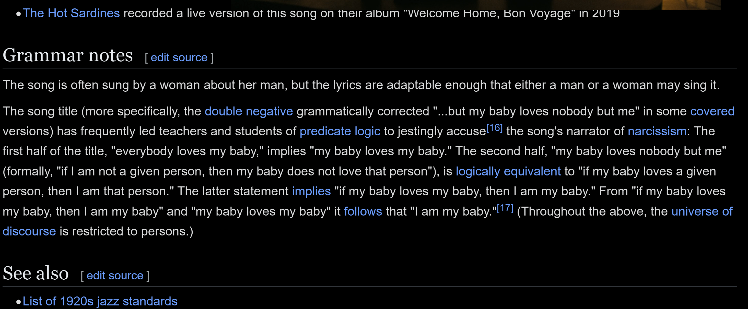Click the See also section heading
748x309 pixels.
coord(36,273)
